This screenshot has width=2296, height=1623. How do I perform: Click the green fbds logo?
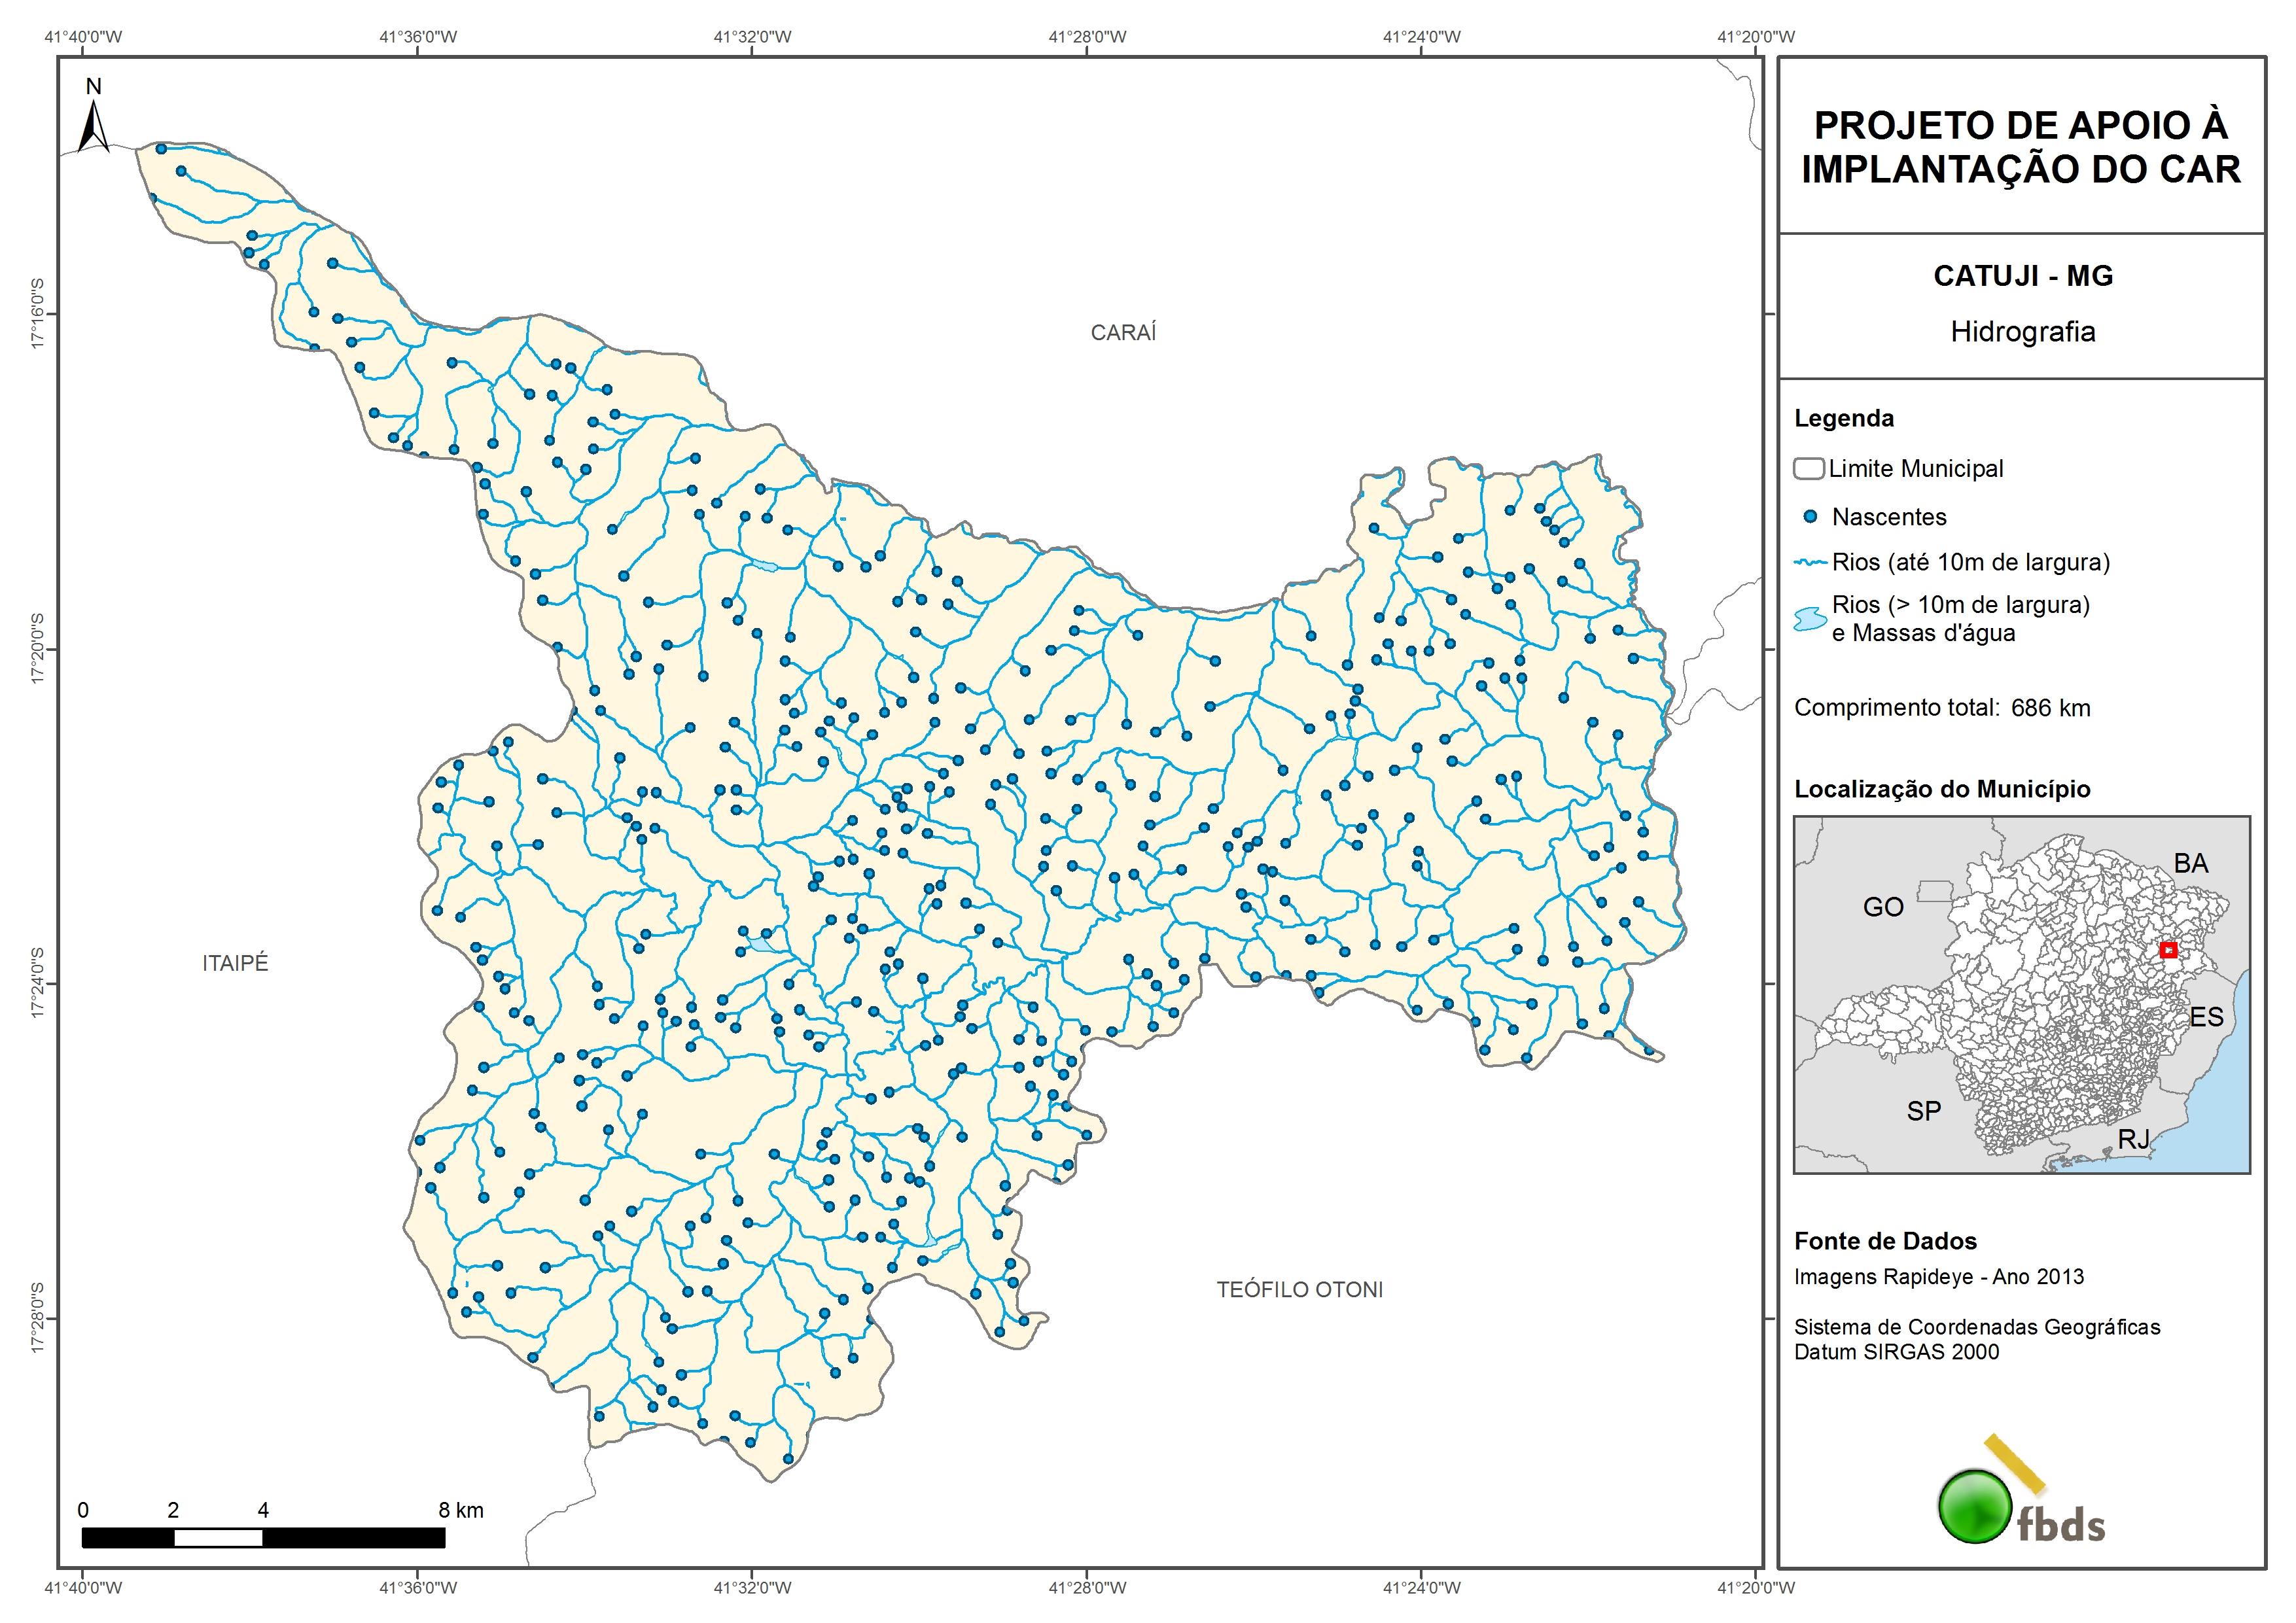pyautogui.click(x=1975, y=1506)
